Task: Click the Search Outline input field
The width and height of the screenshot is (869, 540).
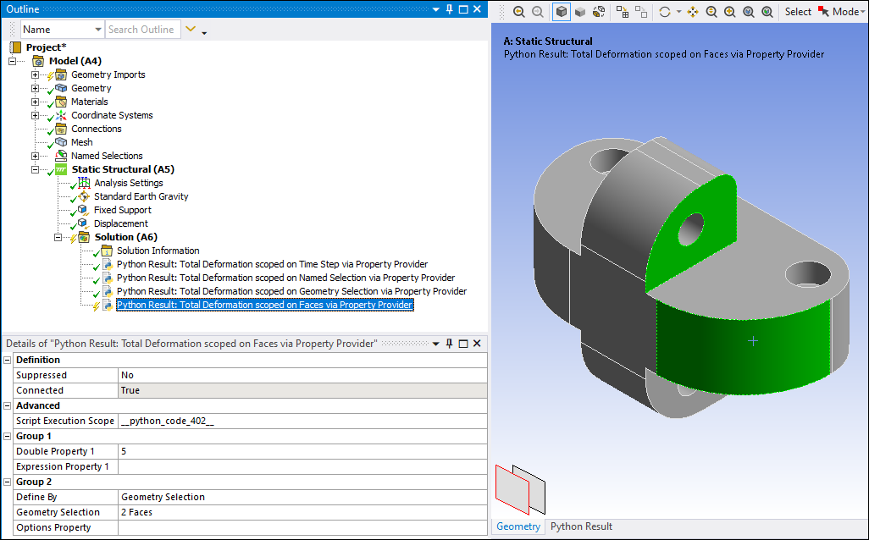Action: pyautogui.click(x=142, y=29)
